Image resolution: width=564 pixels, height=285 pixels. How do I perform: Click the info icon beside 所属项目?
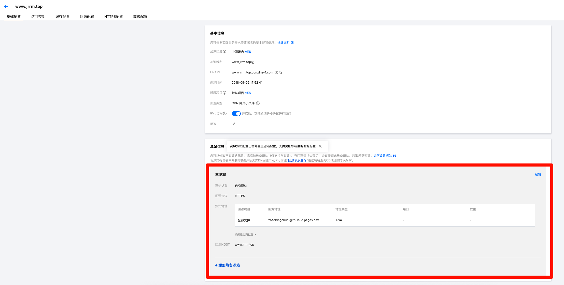tap(224, 93)
